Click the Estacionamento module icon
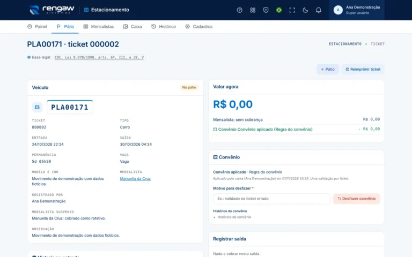 tap(86, 10)
